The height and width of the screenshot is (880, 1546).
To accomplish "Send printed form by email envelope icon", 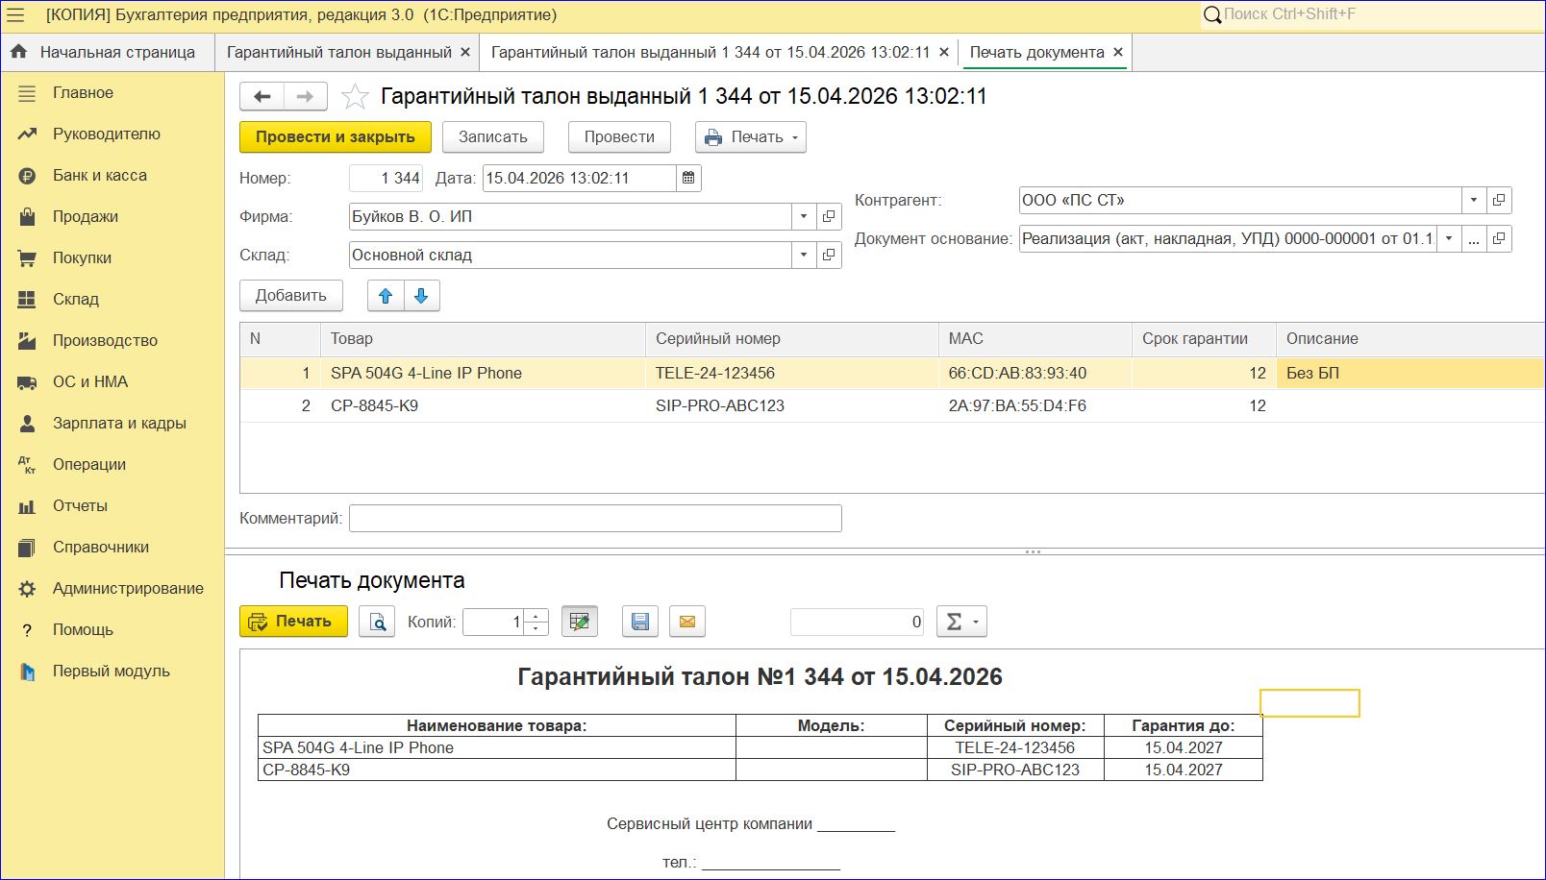I will (x=687, y=622).
